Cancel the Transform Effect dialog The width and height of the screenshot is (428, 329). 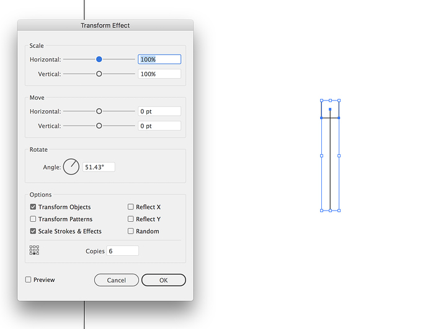click(116, 280)
